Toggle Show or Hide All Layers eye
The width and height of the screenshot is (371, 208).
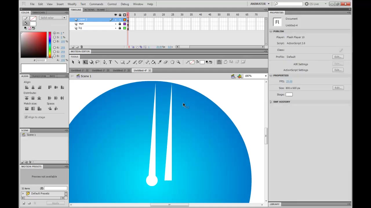[x=116, y=15]
